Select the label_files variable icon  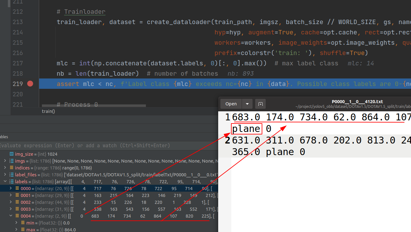pos(12,175)
